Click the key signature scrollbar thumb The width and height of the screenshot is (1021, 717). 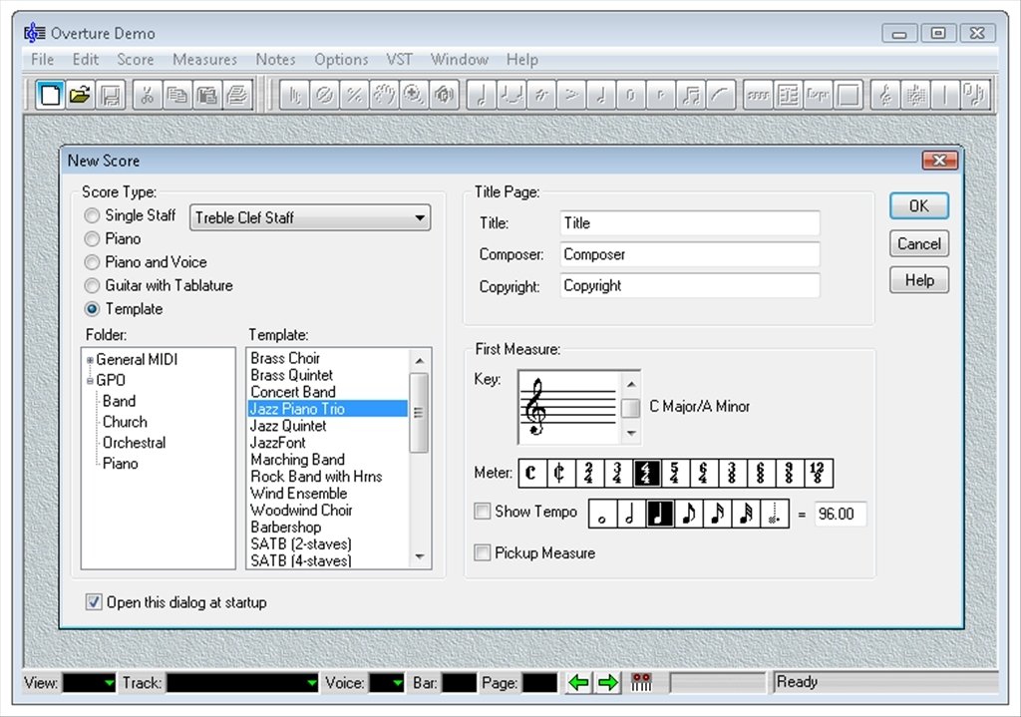631,408
